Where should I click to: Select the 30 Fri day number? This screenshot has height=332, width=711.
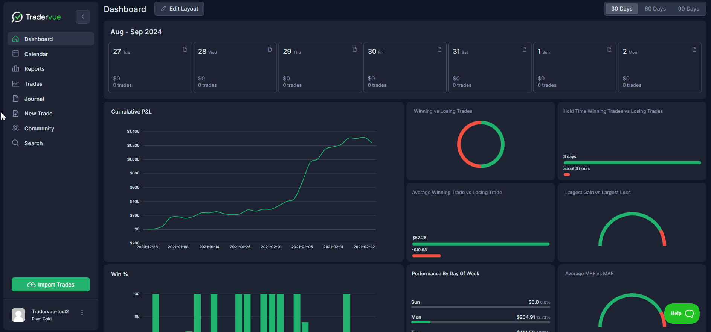point(372,52)
